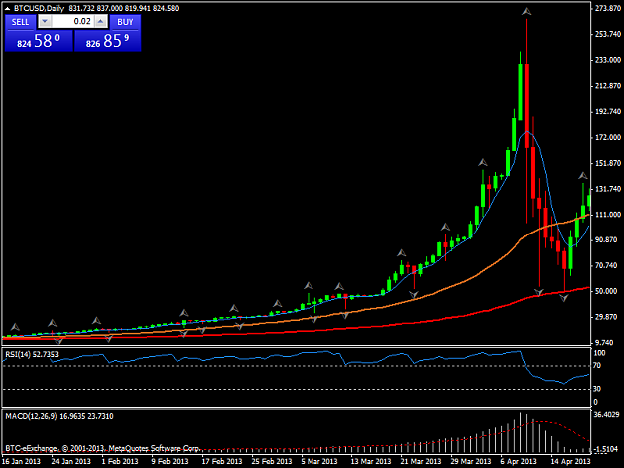Viewport: 624px width, 468px height.
Task: Click the 233.000 price scale label
Action: (x=608, y=60)
